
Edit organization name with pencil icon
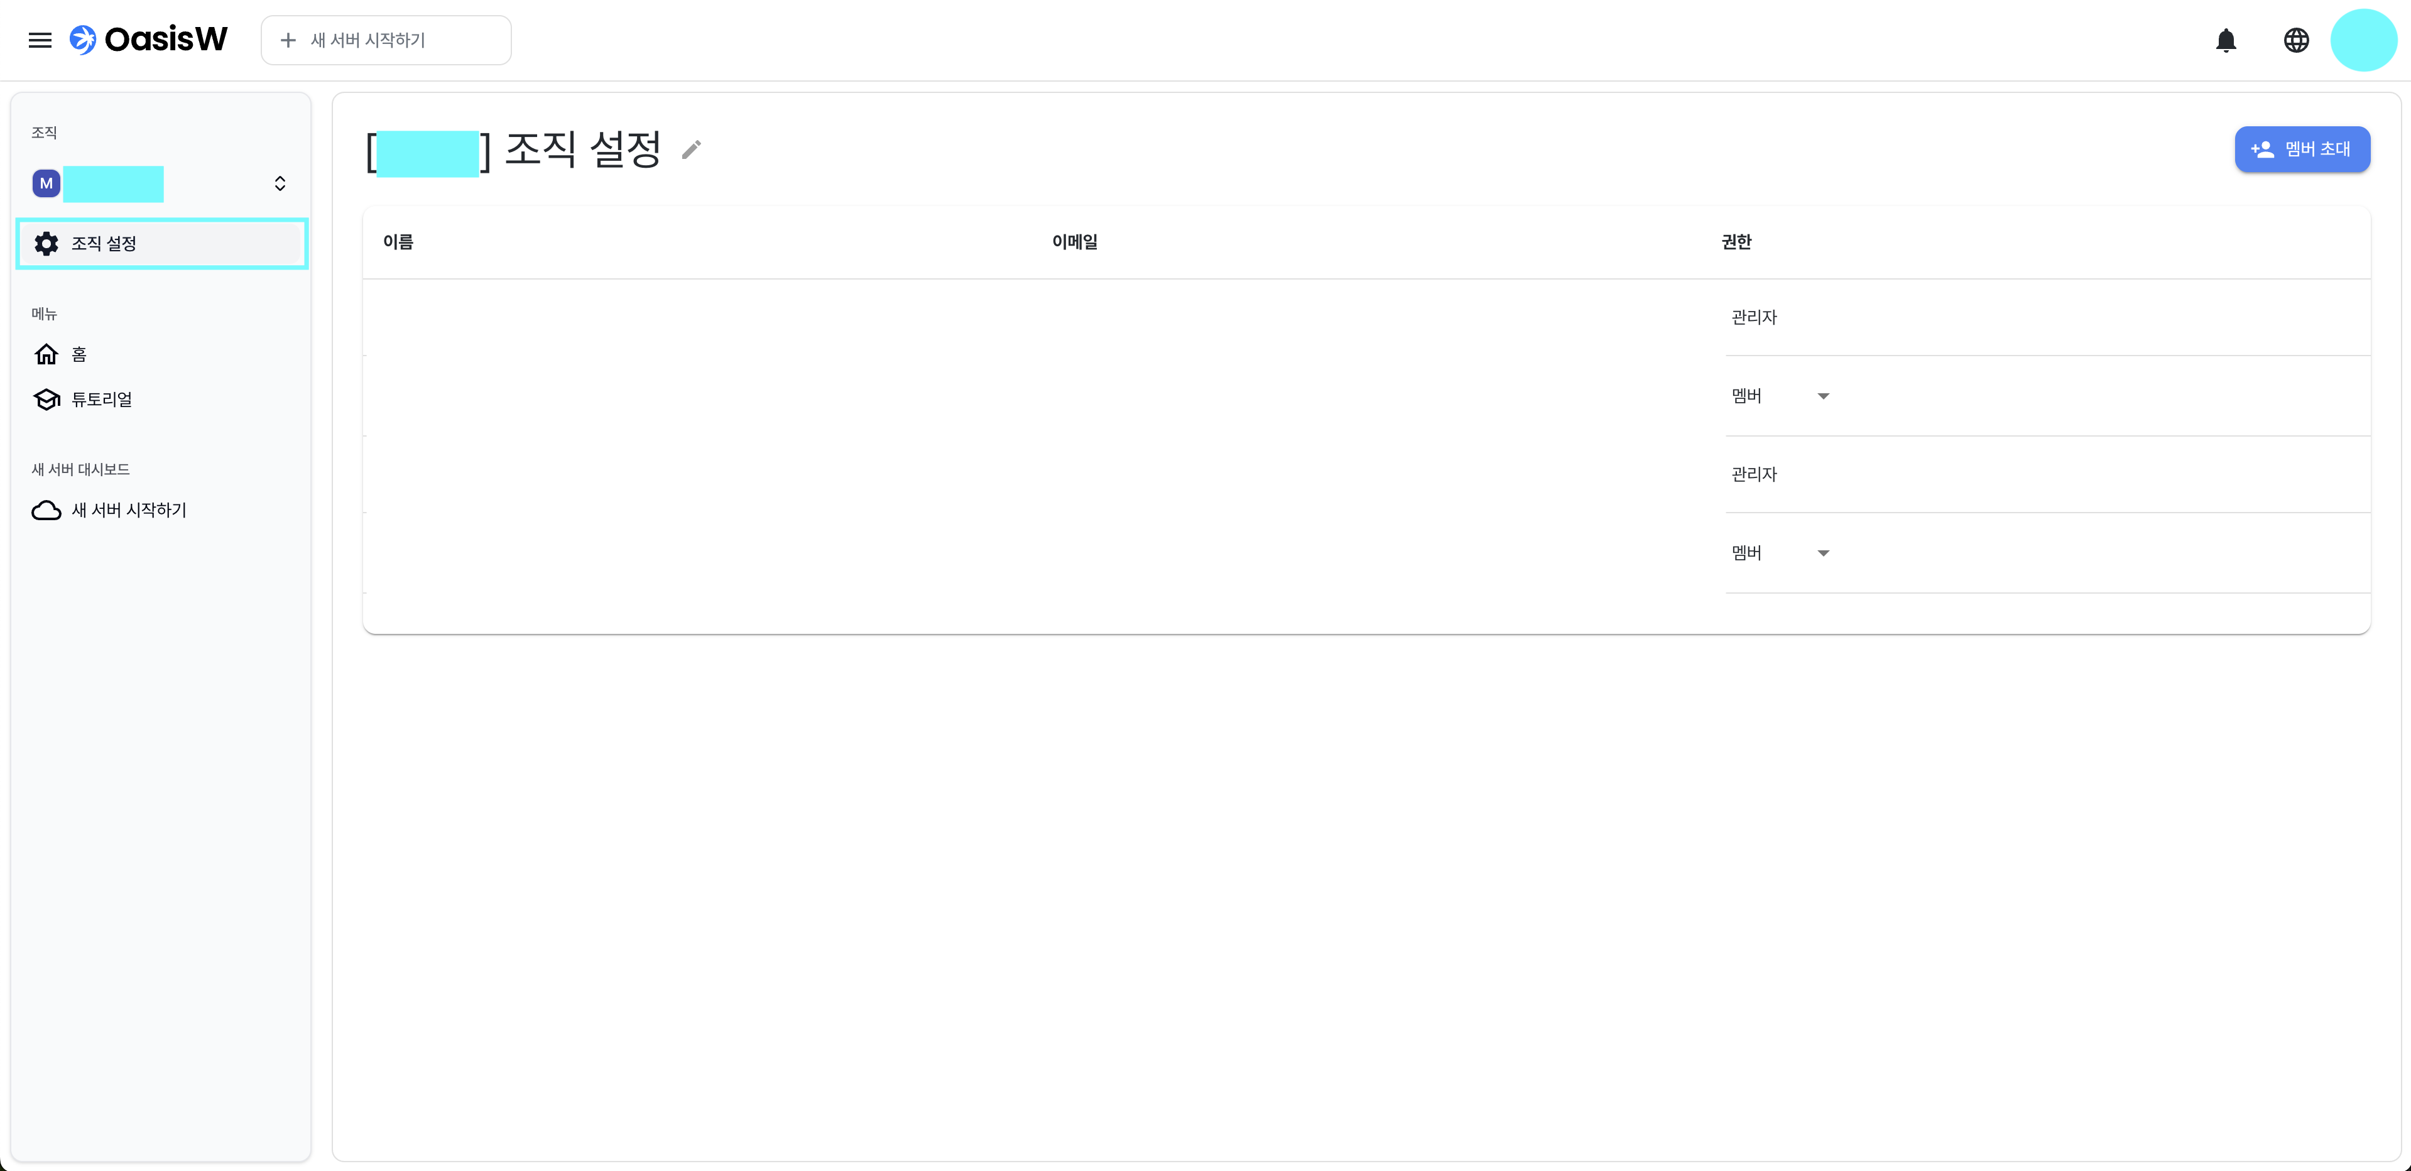click(x=692, y=150)
